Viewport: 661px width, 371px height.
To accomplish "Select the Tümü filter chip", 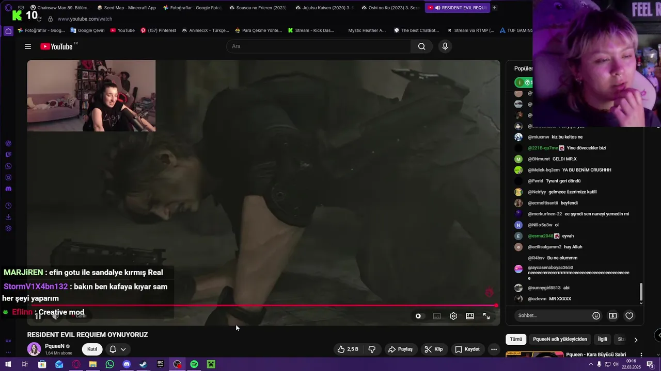I will [x=516, y=339].
